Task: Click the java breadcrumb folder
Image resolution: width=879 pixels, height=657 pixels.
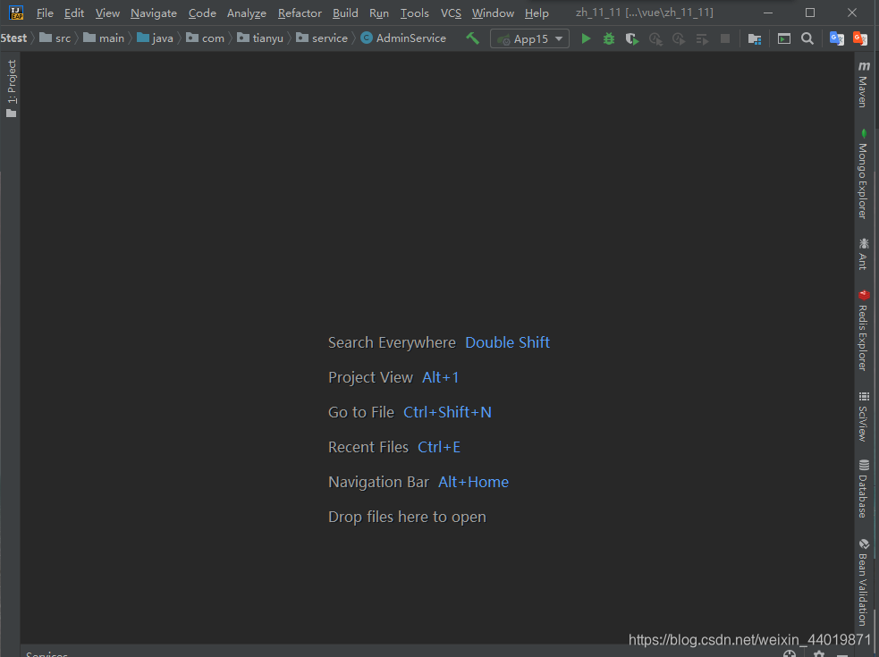Action: [156, 38]
